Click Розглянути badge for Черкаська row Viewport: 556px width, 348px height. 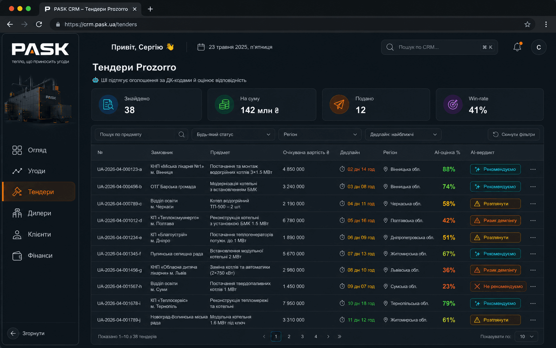click(495, 204)
